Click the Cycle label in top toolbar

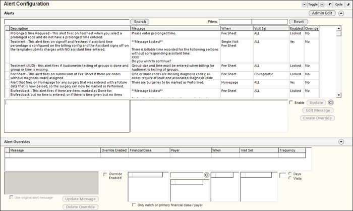pyautogui.click(x=338, y=5)
